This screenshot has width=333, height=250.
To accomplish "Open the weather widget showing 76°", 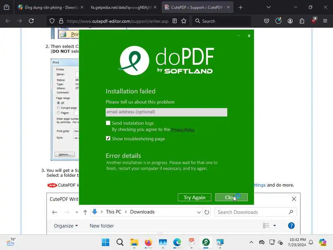I will pos(11,242).
